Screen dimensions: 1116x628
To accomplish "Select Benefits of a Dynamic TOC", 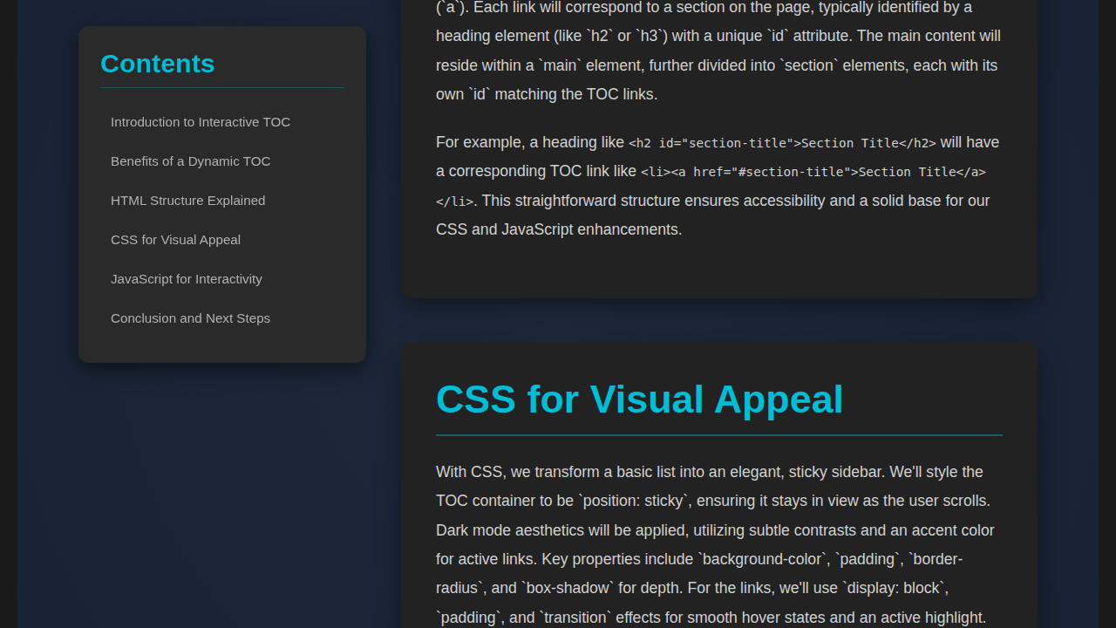I will click(190, 161).
